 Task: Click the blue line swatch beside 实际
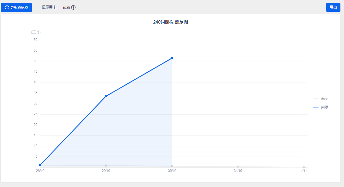click(x=316, y=107)
